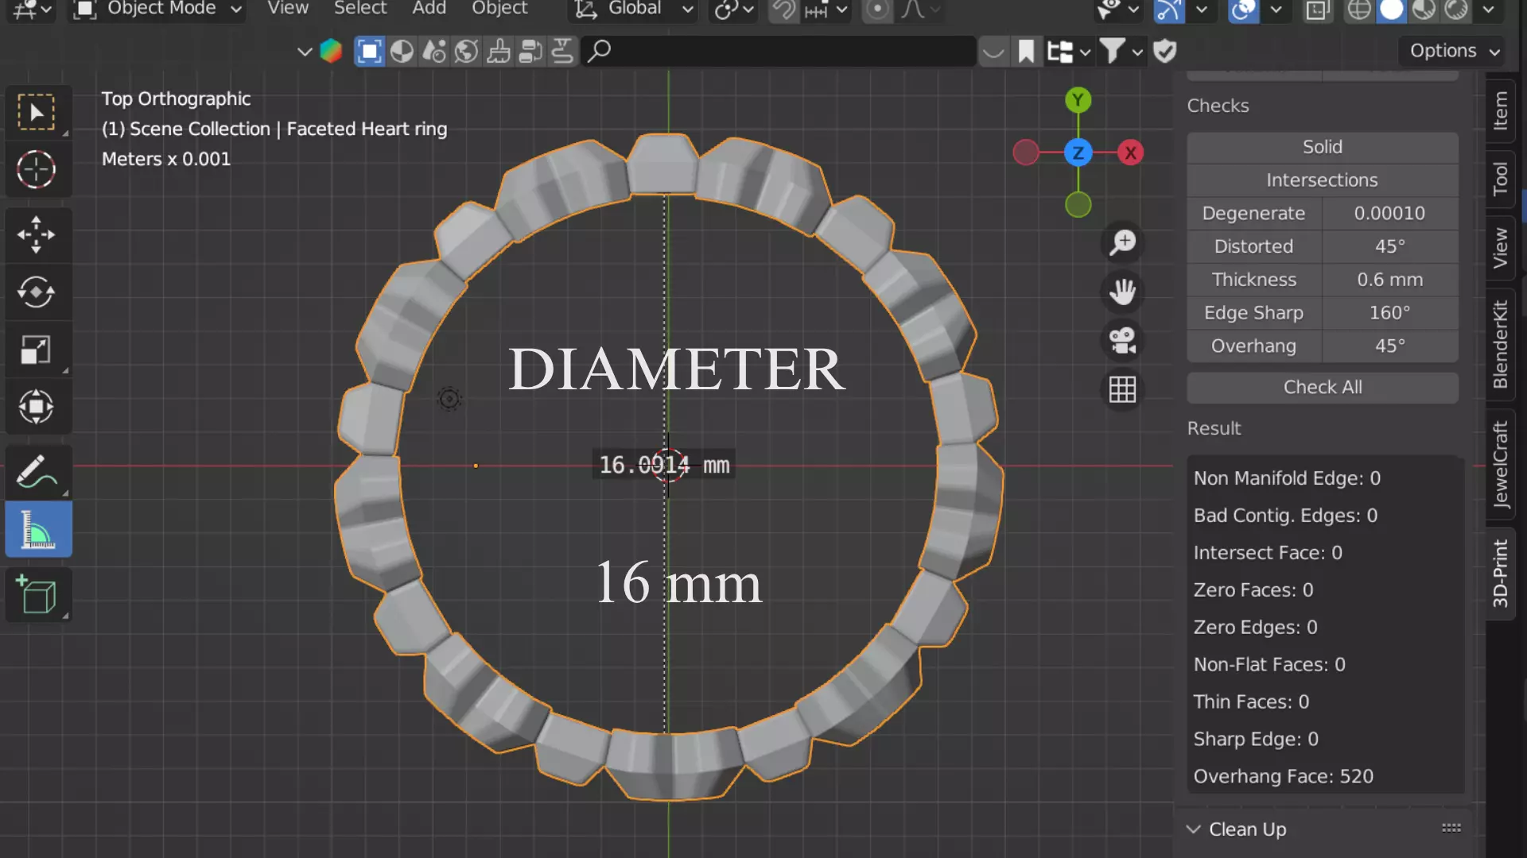Select the Rotate tool
This screenshot has width=1527, height=858.
click(36, 292)
